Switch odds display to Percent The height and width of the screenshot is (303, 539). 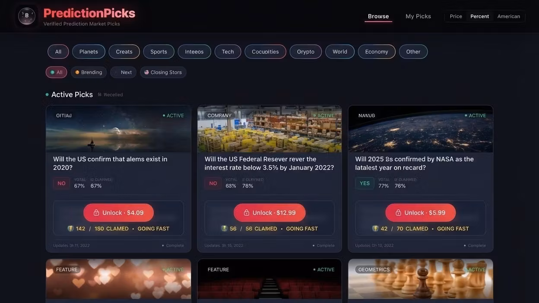479,16
